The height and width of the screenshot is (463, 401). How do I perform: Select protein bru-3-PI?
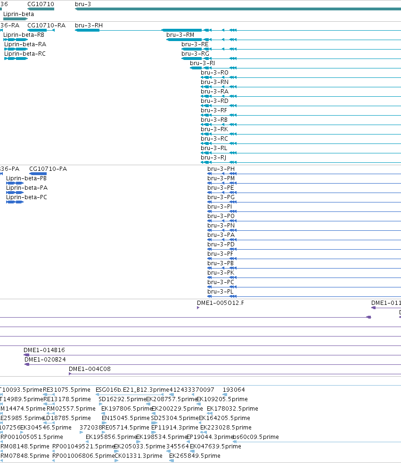click(220, 207)
